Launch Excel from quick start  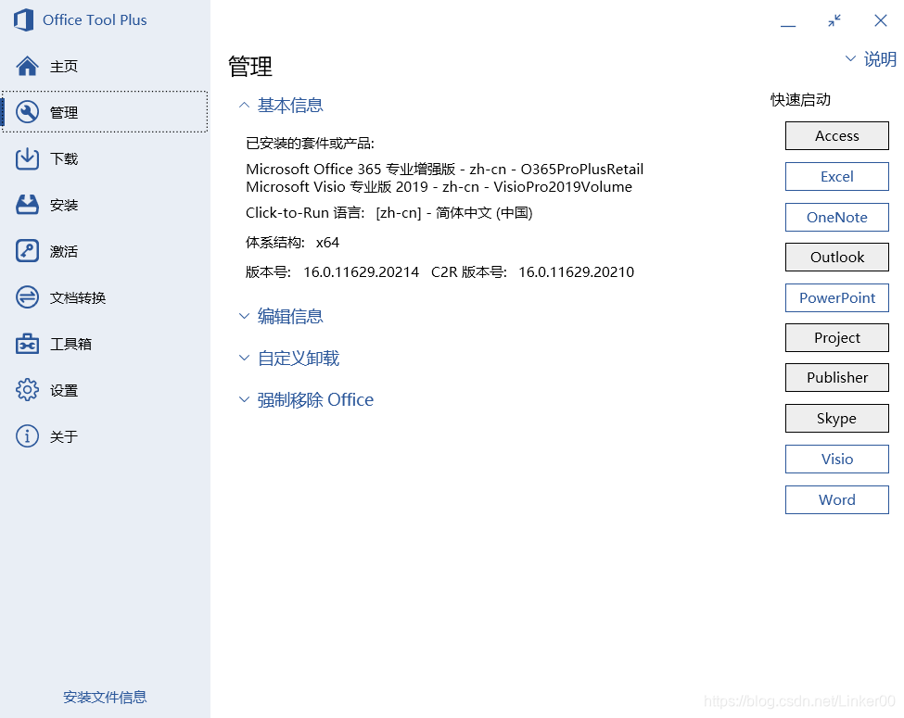tap(837, 176)
